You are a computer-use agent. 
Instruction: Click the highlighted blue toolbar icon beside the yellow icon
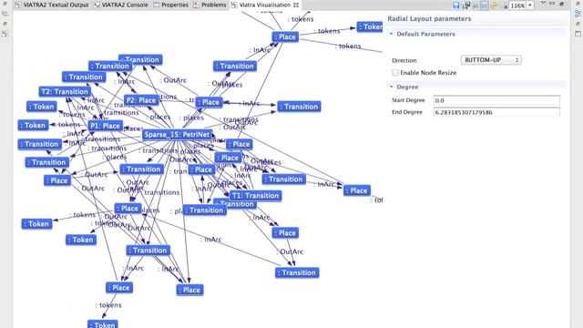tap(484, 5)
